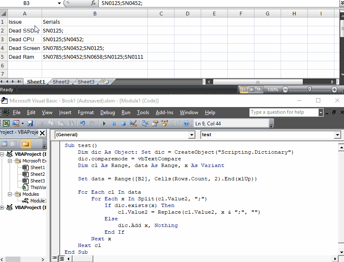The height and width of the screenshot is (262, 344).
Task: Switch Excel to Normal view
Action: (244, 90)
